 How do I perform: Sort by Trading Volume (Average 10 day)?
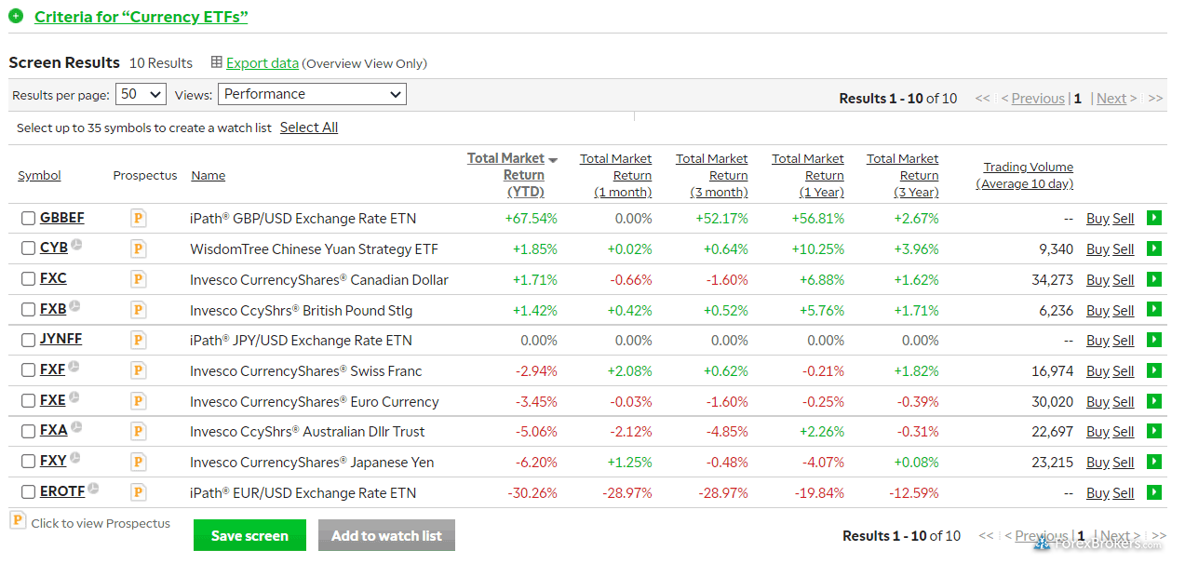pos(1025,175)
